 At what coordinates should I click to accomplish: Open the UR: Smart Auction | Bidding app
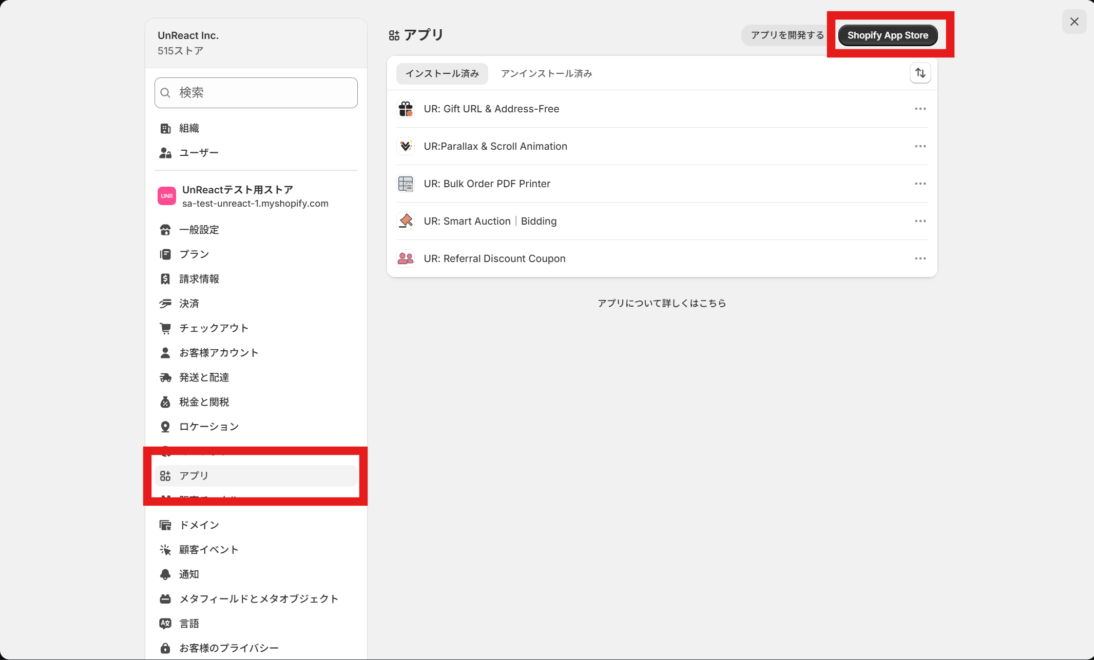pos(662,221)
